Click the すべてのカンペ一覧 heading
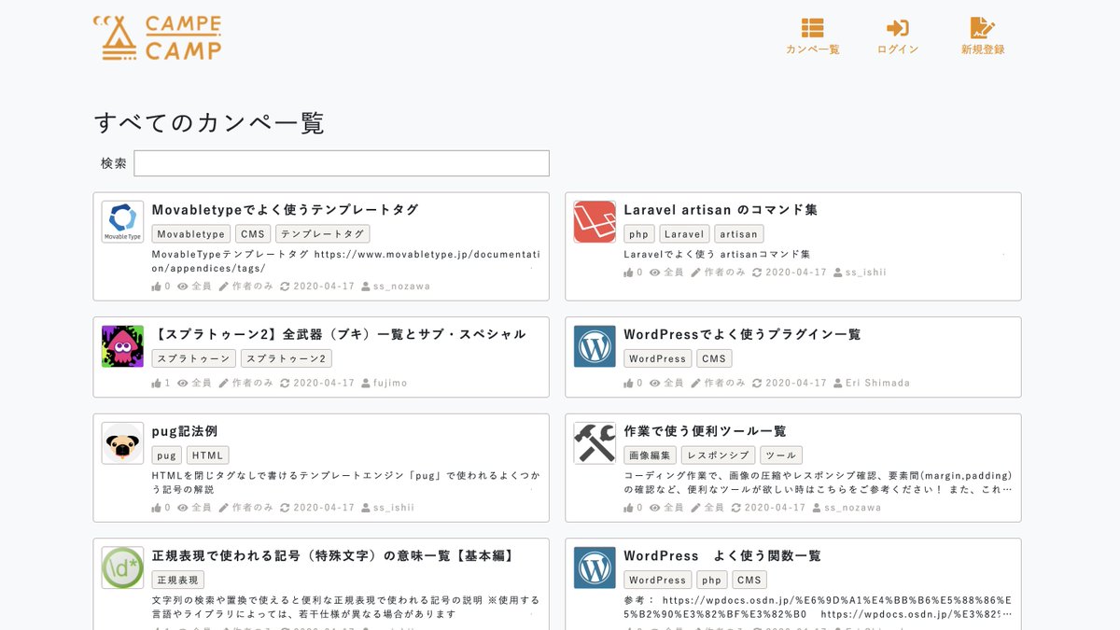The width and height of the screenshot is (1120, 630). point(209,123)
